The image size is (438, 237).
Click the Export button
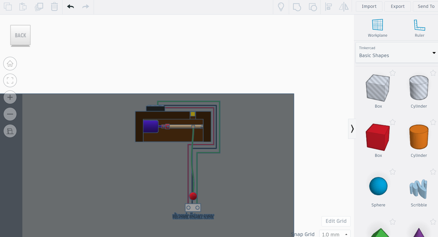[397, 6]
